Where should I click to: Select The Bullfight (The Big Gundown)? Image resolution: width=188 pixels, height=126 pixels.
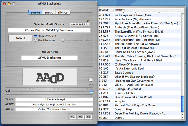[x=139, y=44]
